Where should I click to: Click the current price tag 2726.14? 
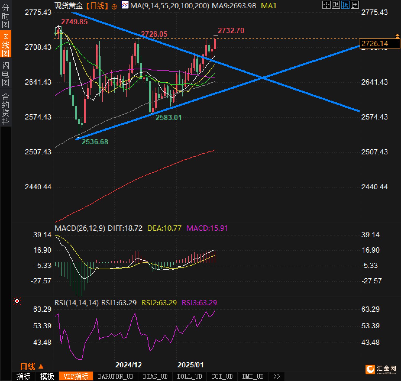tap(379, 43)
